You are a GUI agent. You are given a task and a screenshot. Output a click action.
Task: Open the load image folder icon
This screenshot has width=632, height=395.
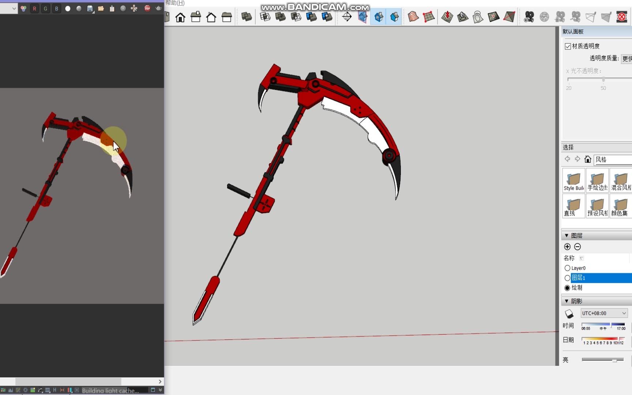point(101,8)
